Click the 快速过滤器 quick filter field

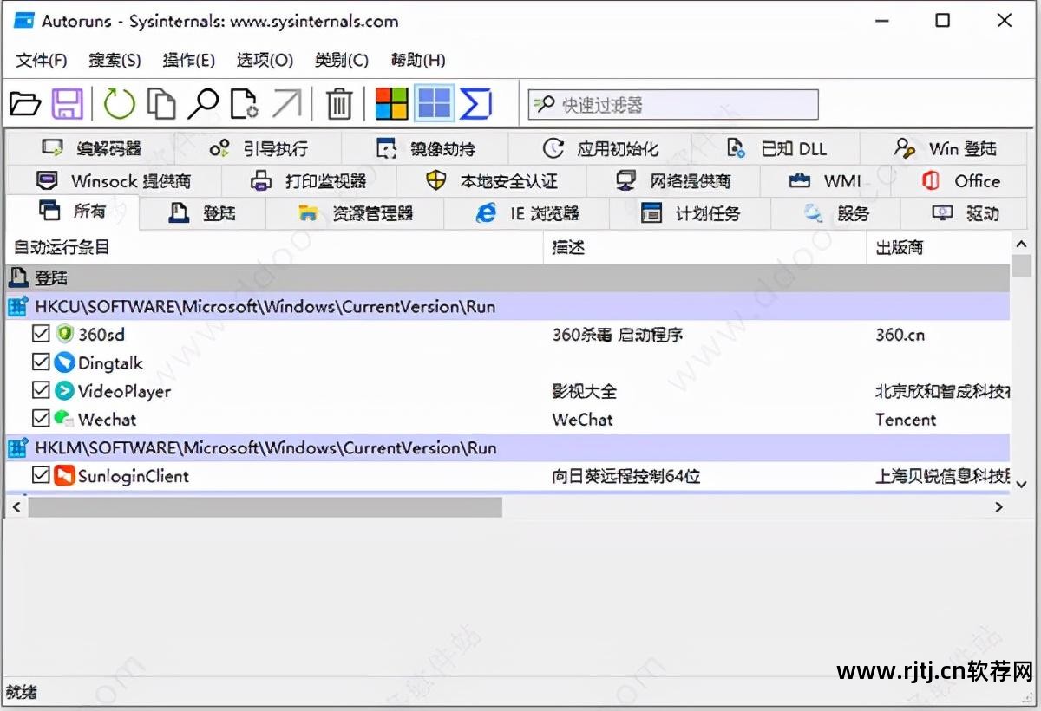coord(672,104)
